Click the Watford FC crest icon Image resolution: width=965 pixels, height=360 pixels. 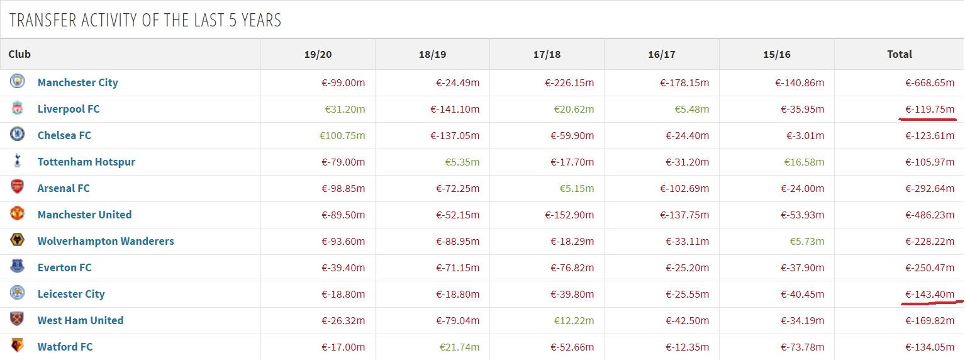pyautogui.click(x=18, y=346)
